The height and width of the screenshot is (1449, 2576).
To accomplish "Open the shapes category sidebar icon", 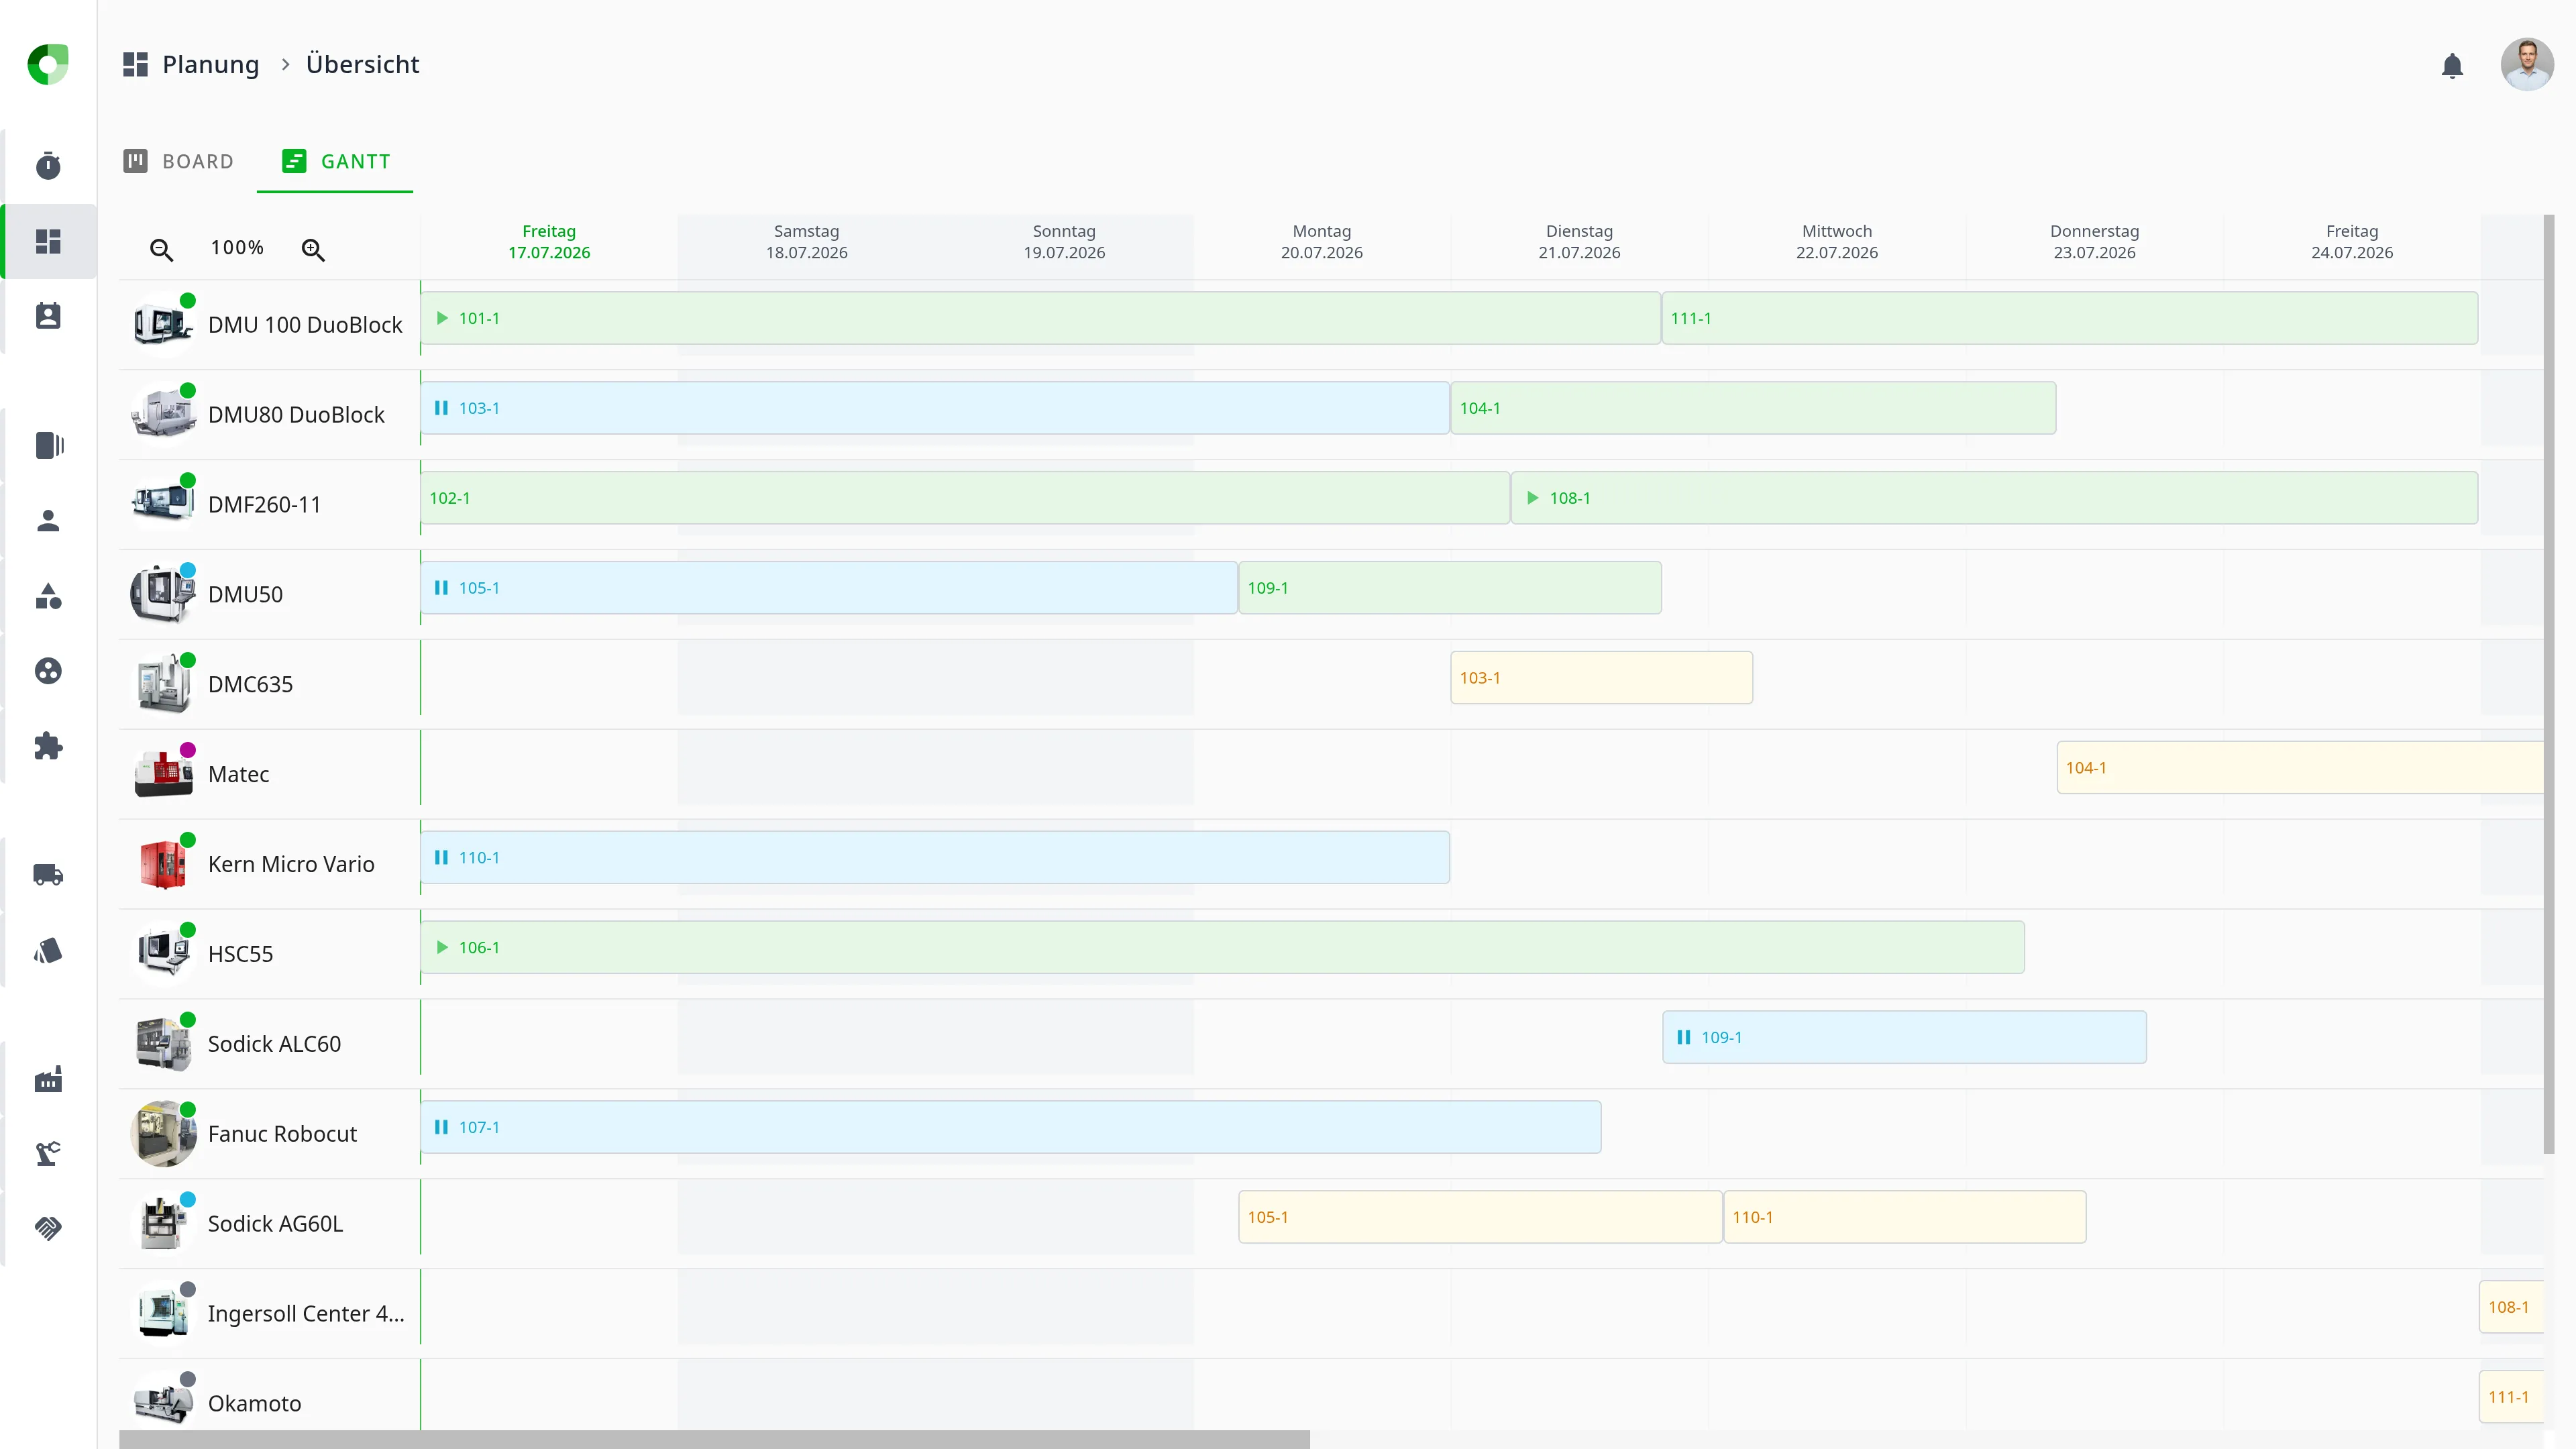I will [x=48, y=596].
